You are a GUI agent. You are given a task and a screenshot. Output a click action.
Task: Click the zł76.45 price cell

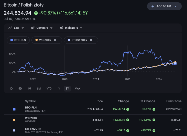tap(98, 130)
